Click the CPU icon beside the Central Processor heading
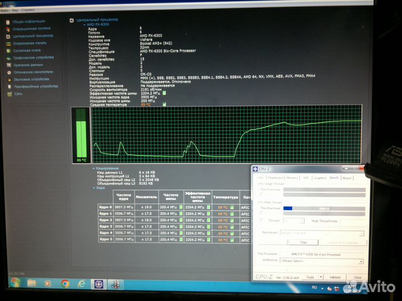 point(72,20)
